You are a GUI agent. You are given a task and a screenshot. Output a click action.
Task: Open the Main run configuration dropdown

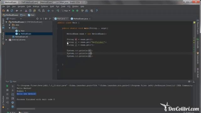point(66,11)
